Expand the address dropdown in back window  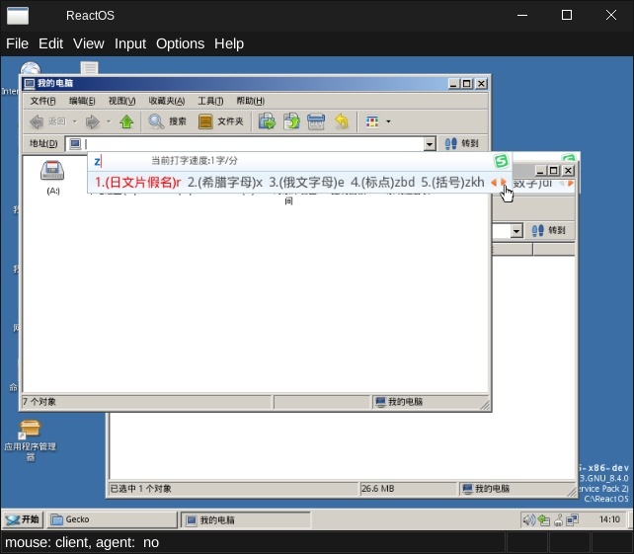pos(516,231)
